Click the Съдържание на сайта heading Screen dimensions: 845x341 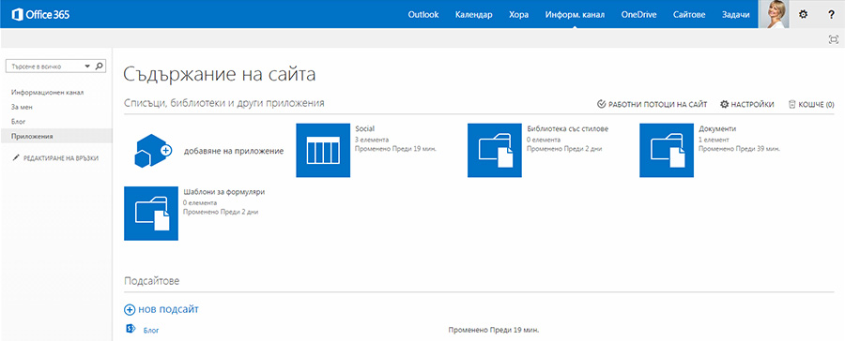[220, 75]
